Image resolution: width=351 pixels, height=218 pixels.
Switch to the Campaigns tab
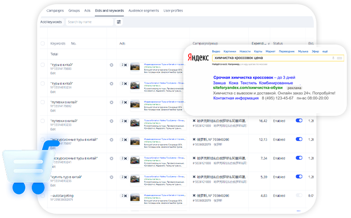[56, 10]
